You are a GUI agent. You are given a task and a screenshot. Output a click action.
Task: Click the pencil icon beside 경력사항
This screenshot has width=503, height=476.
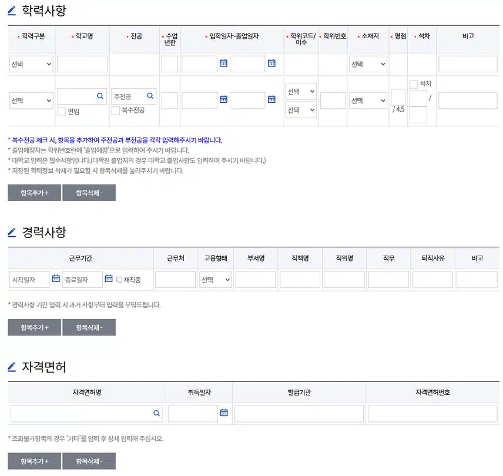click(12, 233)
